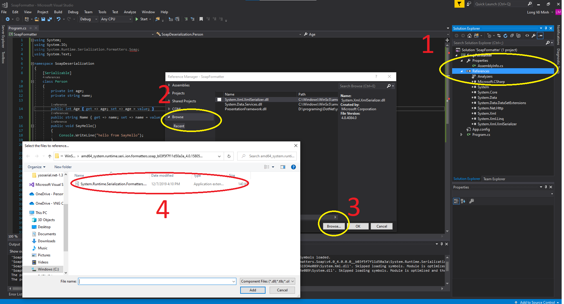This screenshot has height=304, width=564.
Task: Open the Debug menu
Action: pyautogui.click(x=73, y=12)
